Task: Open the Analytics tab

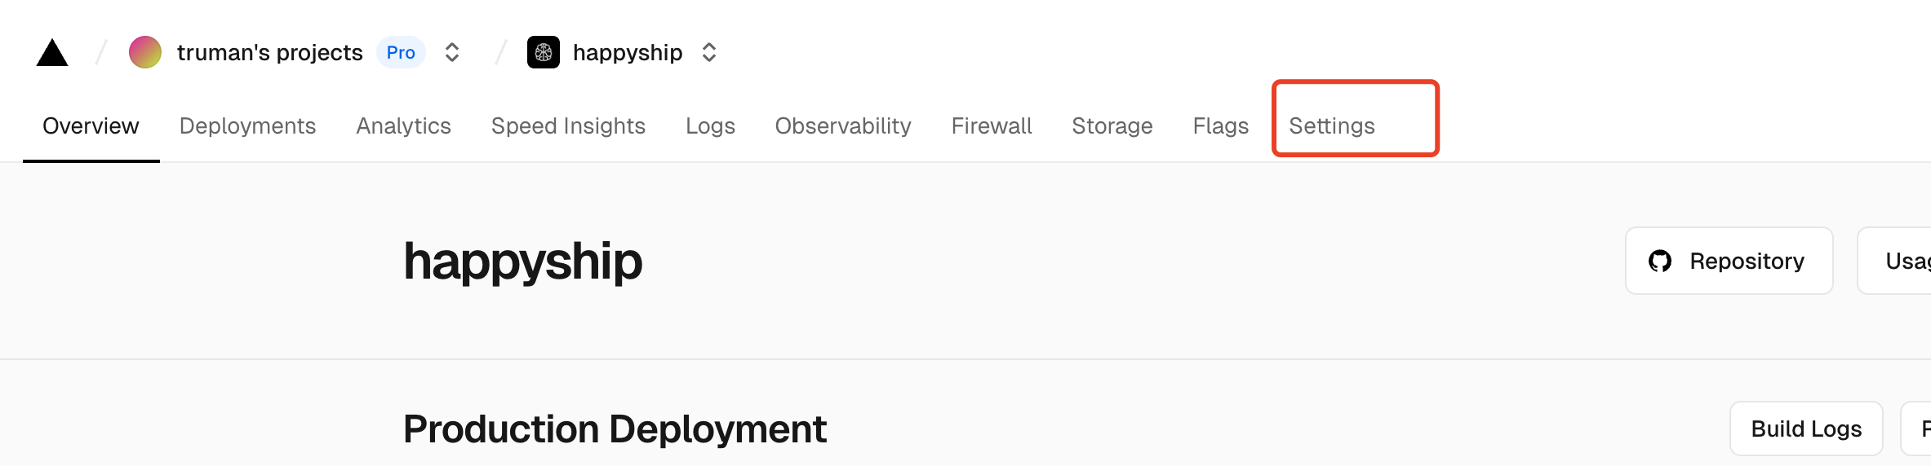Action: [403, 125]
